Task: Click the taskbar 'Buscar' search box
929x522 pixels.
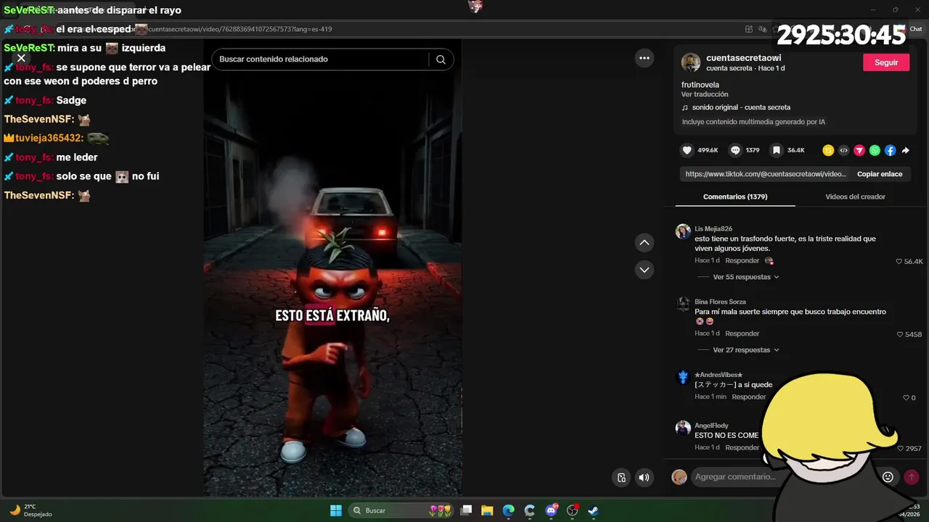Action: [403, 510]
